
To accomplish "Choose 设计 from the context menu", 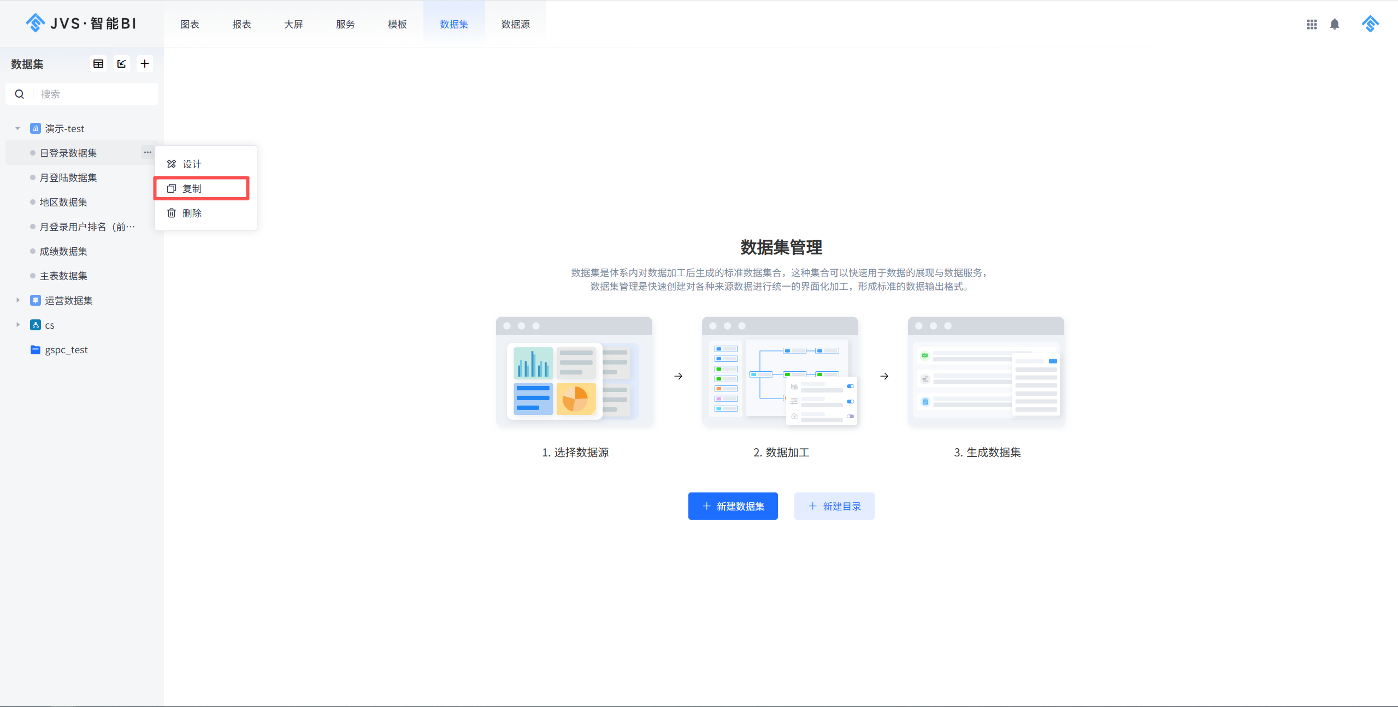I will click(x=192, y=164).
